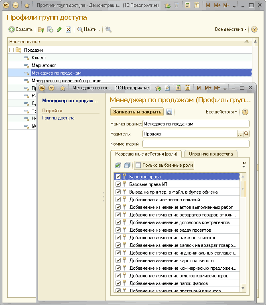The width and height of the screenshot is (266, 305).
Task: Click the save (floppy disk) icon in dialog
Action: pos(169,112)
